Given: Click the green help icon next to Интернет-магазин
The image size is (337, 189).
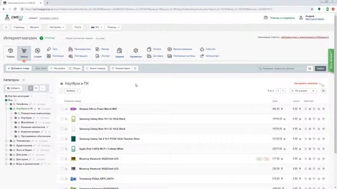Looking at the screenshot, I should point(41,38).
